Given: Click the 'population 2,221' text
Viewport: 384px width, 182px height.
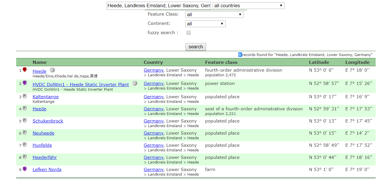Looking at the screenshot, I should [x=220, y=114].
